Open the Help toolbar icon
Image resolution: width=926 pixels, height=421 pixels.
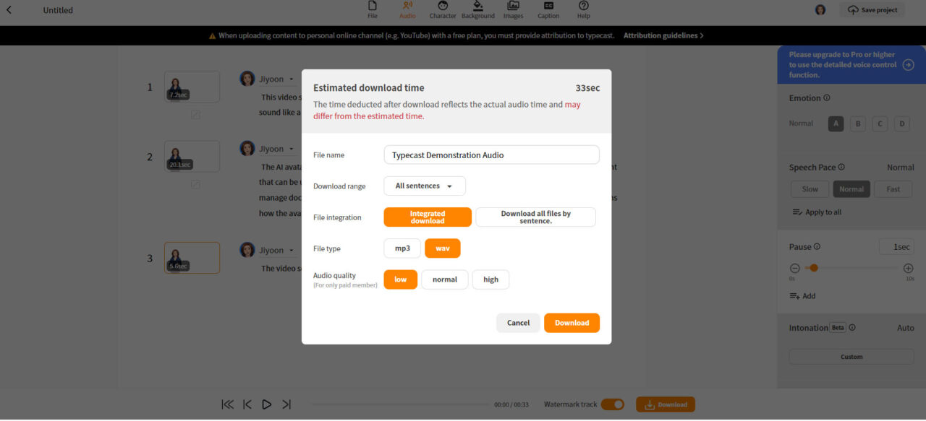pos(583,9)
